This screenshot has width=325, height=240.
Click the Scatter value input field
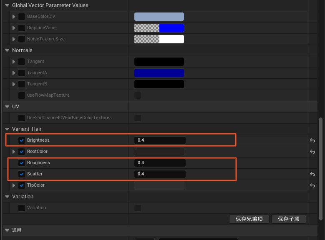[160, 174]
